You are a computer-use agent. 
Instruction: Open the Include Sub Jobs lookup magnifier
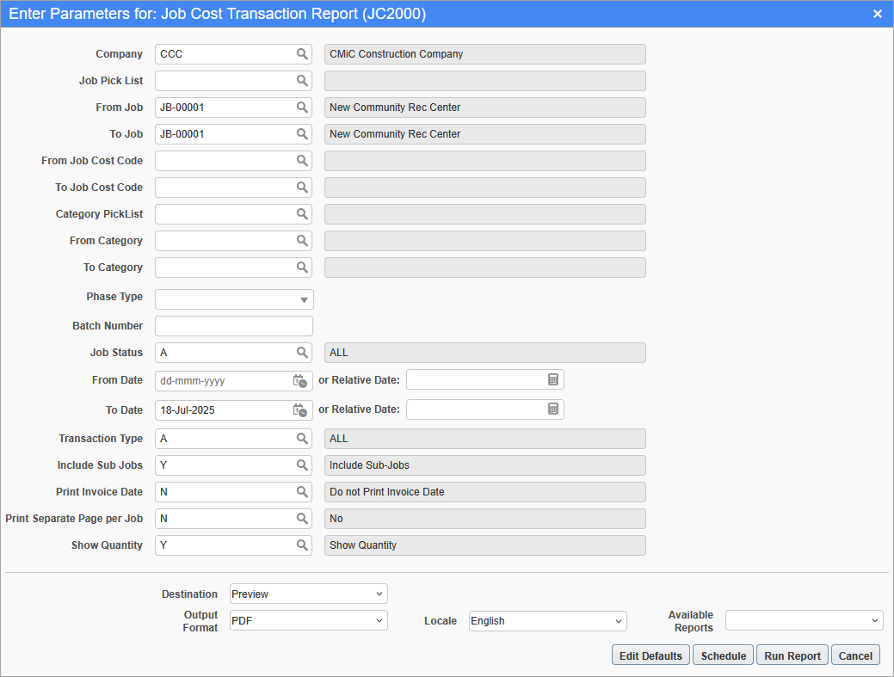pos(302,465)
